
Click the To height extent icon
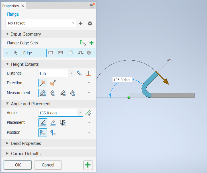[x=88, y=73]
